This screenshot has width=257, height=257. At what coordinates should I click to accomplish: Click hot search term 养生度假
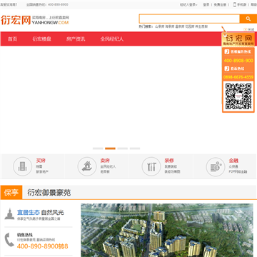click(x=201, y=26)
